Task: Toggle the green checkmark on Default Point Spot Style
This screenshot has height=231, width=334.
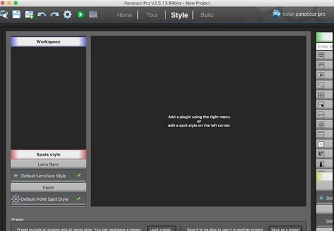Action: tap(79, 199)
